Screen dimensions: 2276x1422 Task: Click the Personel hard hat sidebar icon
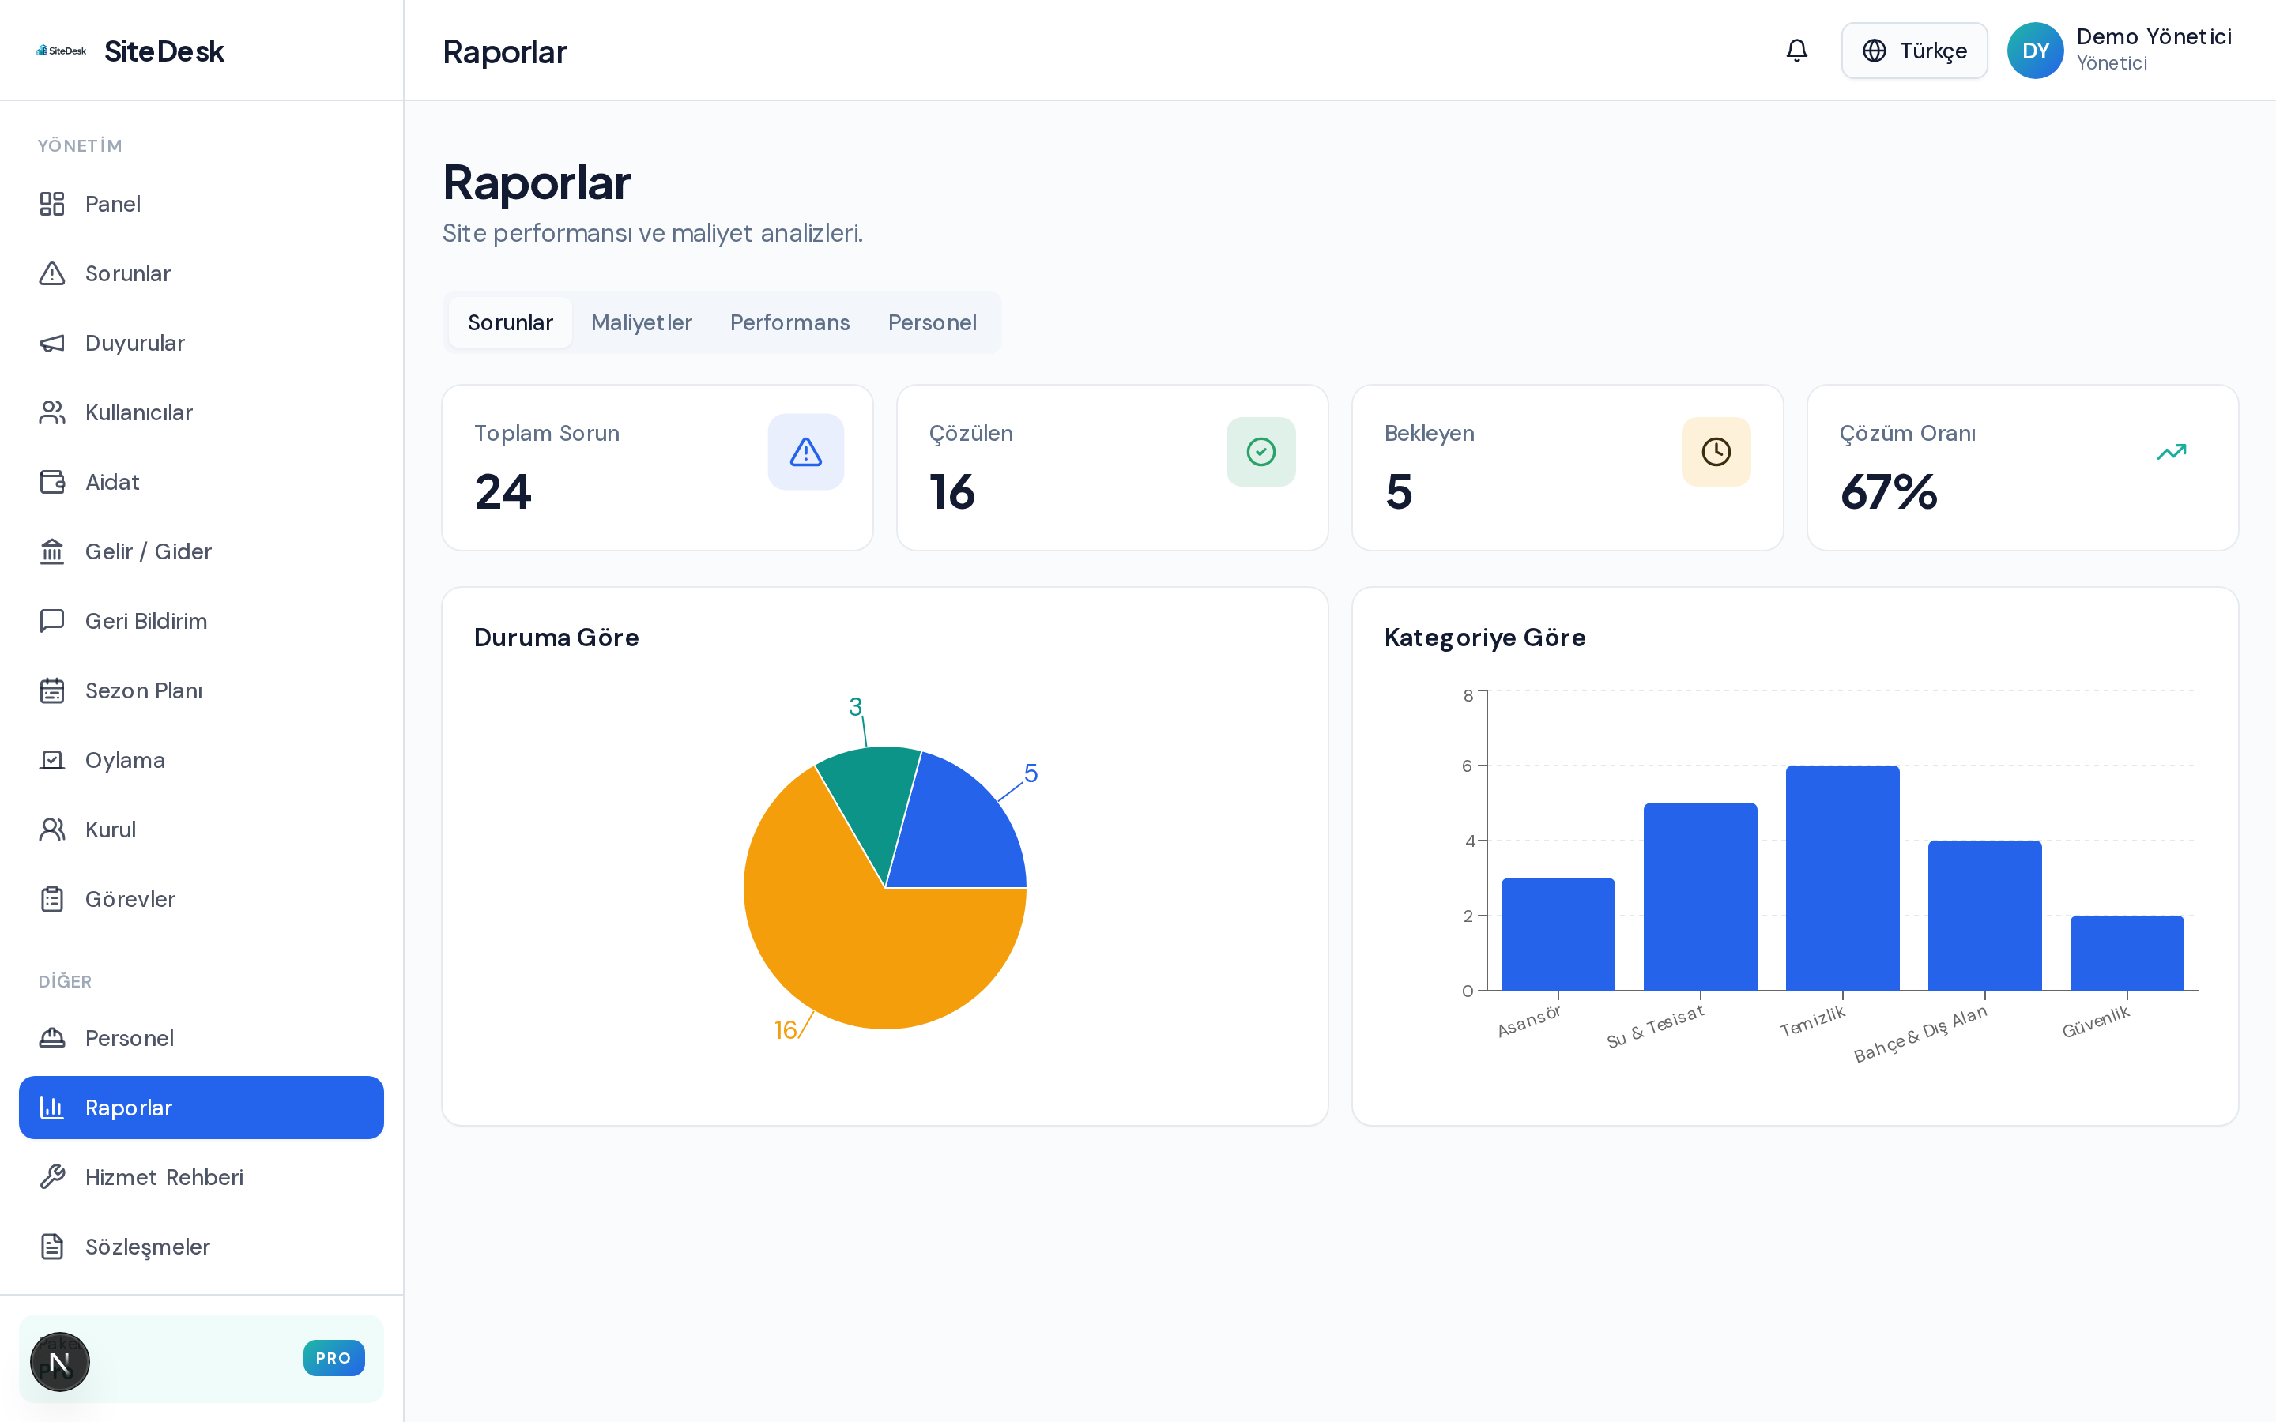(x=51, y=1038)
